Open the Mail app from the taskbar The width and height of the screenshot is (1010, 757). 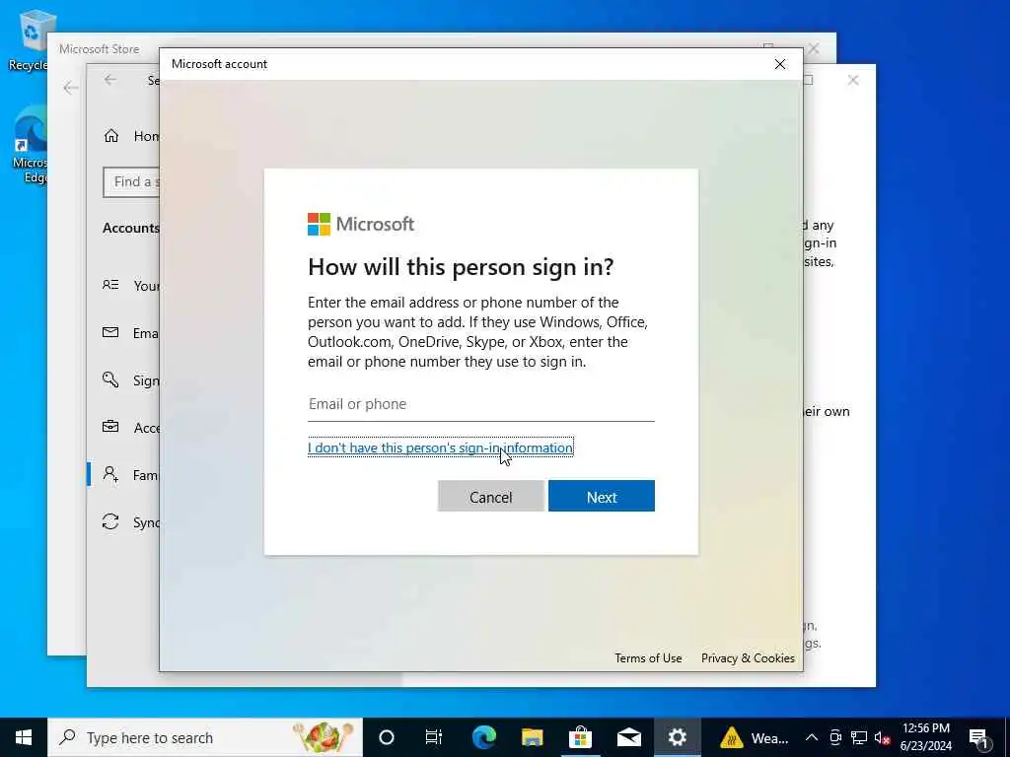(x=629, y=737)
